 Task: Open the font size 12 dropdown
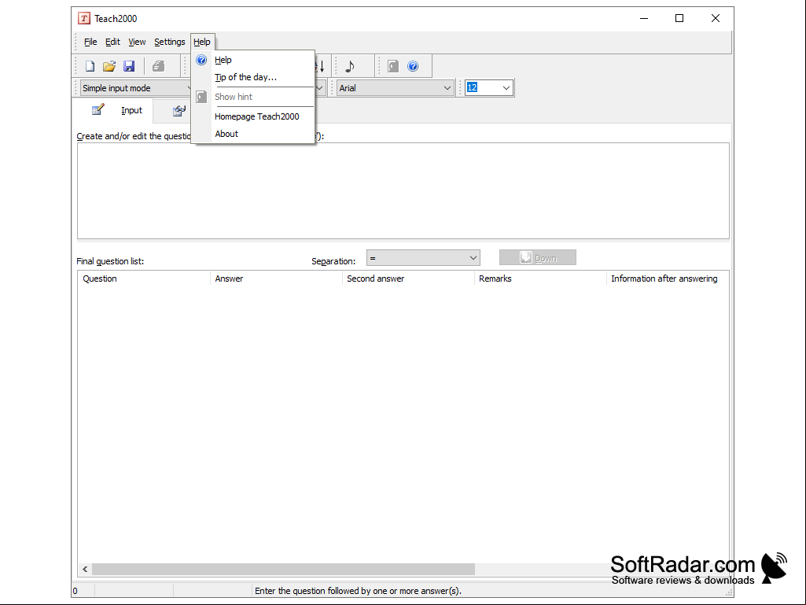(489, 88)
